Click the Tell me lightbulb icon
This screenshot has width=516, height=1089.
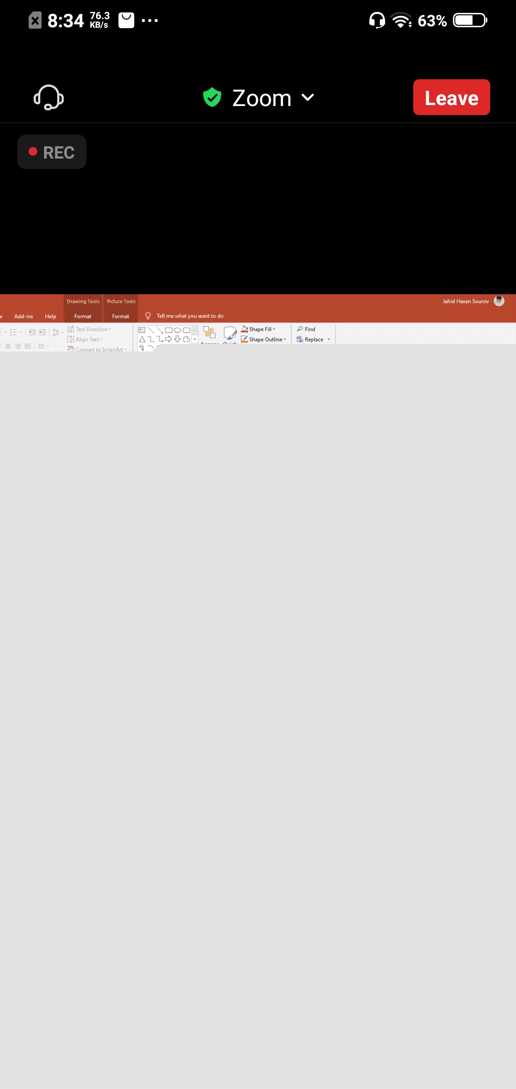(148, 316)
